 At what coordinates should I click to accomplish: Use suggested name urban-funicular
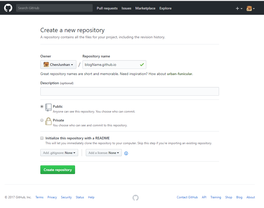[x=179, y=74]
